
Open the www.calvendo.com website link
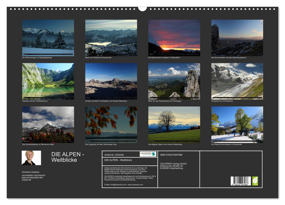click(x=136, y=184)
